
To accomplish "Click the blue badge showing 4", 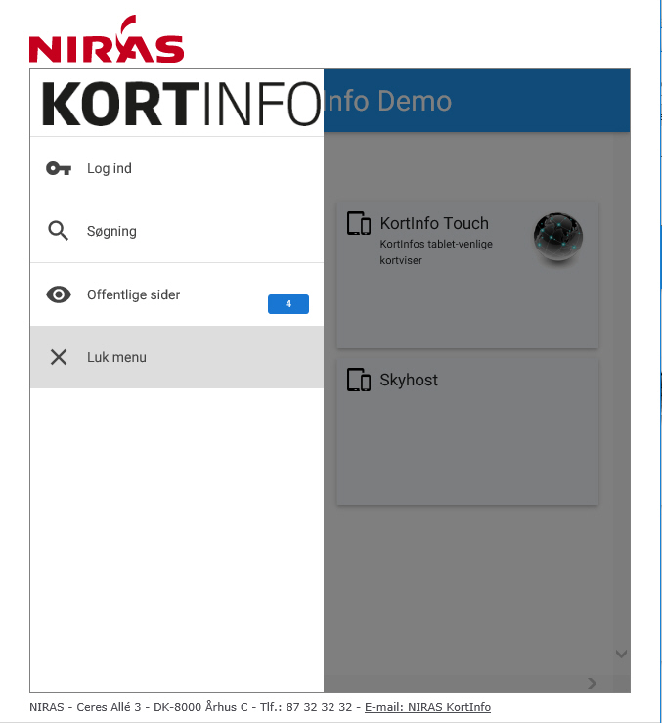I will point(288,304).
